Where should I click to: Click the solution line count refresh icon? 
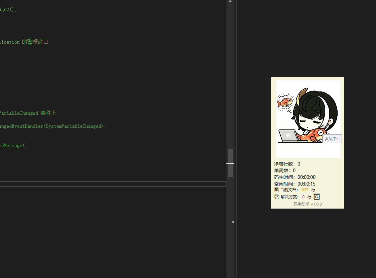point(317,197)
